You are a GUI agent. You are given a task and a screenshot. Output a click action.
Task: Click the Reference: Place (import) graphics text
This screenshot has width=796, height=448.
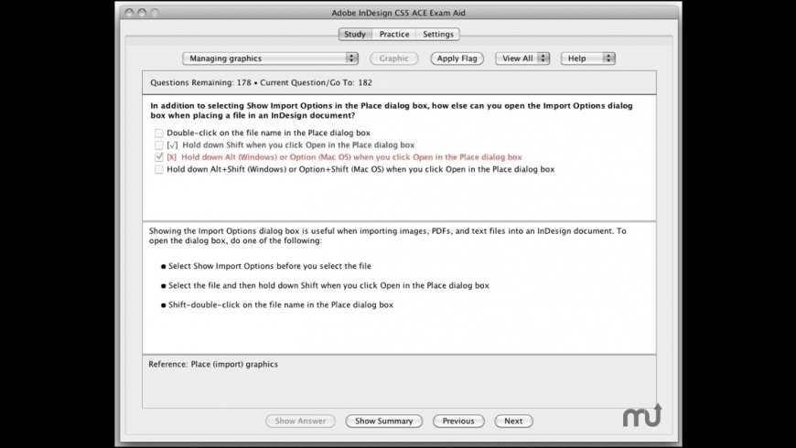tap(213, 364)
